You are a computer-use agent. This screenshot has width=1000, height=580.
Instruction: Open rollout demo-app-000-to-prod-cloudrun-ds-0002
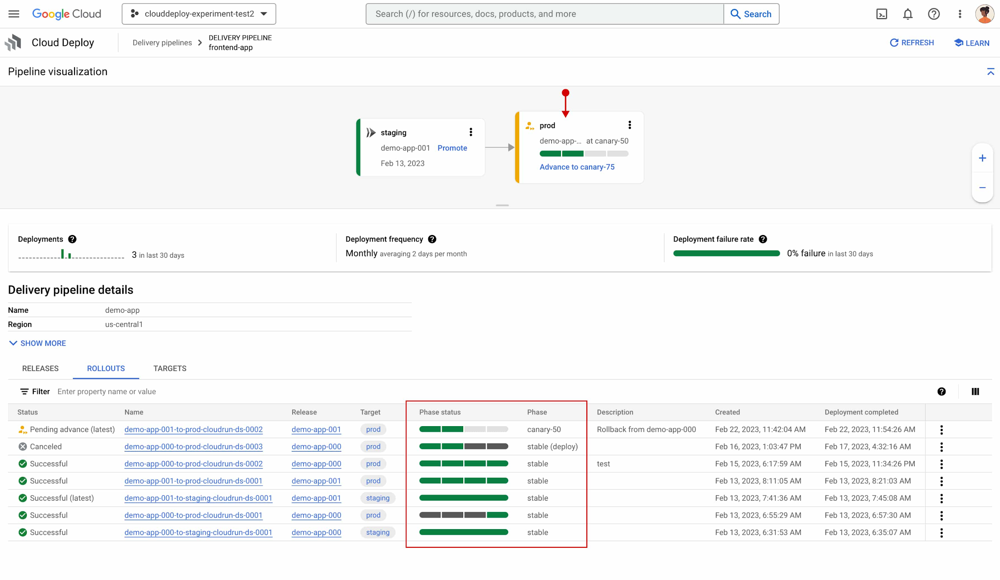tap(193, 464)
